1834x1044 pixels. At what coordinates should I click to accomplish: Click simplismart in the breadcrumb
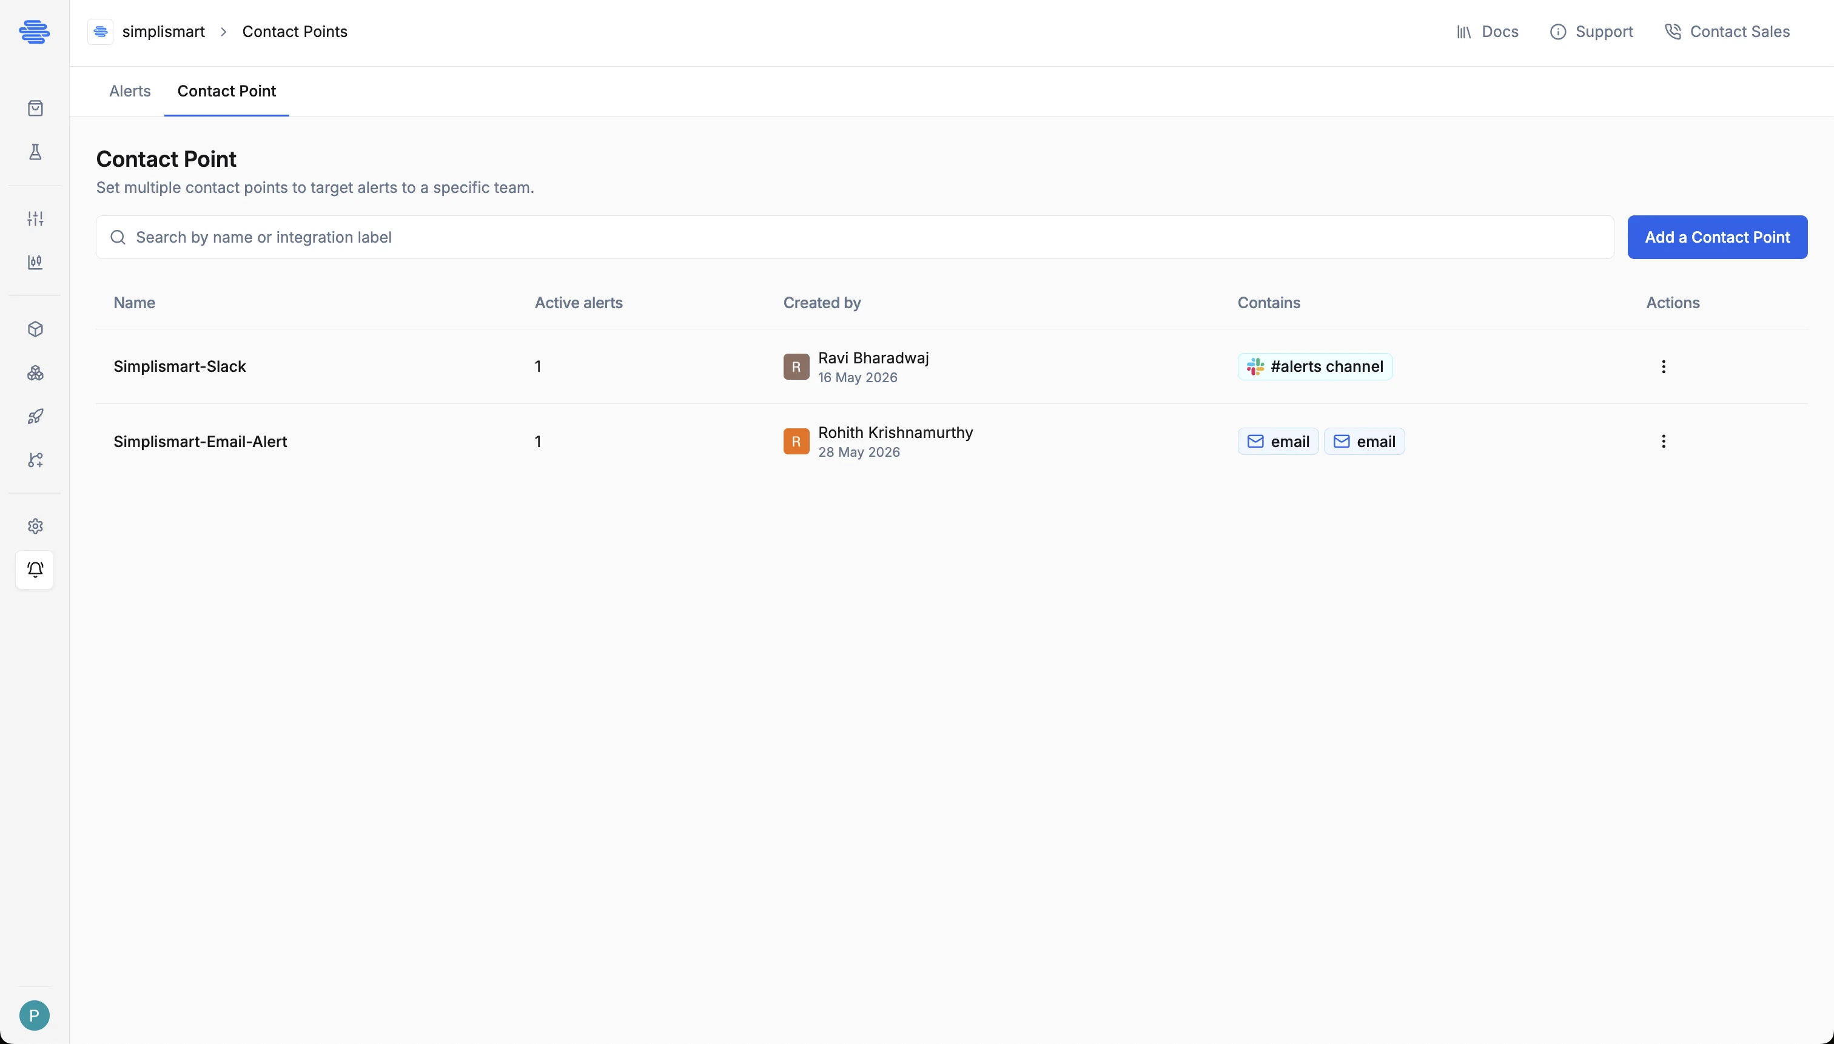tap(163, 32)
